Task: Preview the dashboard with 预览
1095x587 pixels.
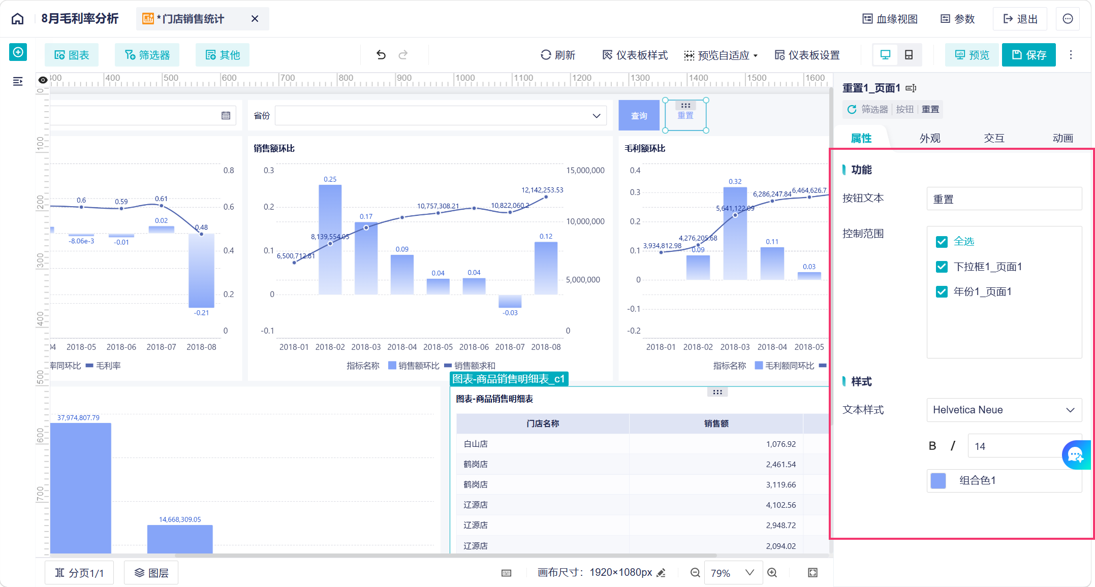Action: (x=972, y=55)
